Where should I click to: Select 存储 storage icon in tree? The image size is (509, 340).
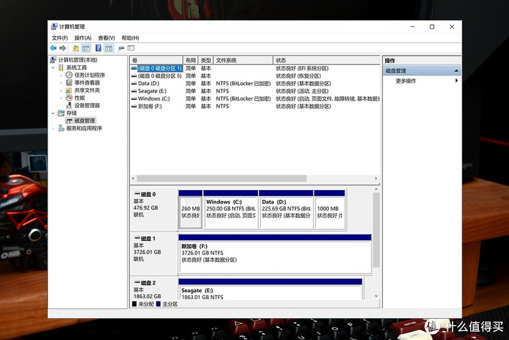61,113
